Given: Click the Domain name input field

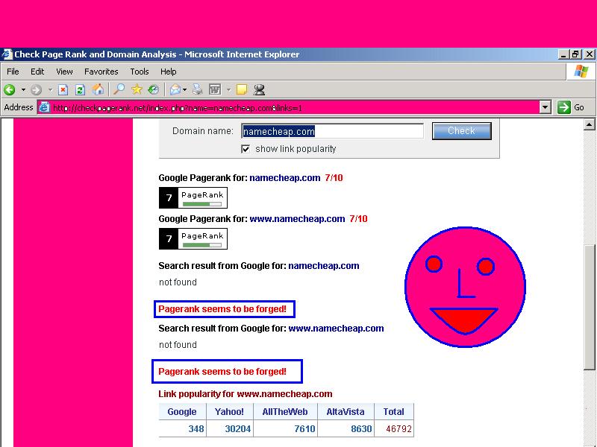Looking at the screenshot, I should [332, 132].
